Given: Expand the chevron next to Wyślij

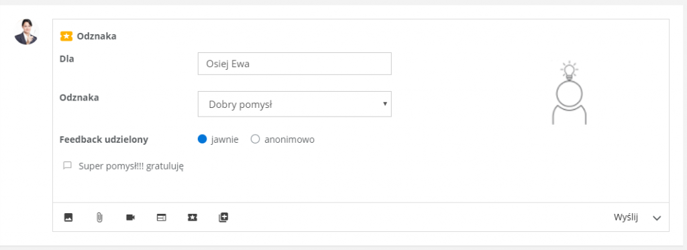Looking at the screenshot, I should click(x=656, y=218).
